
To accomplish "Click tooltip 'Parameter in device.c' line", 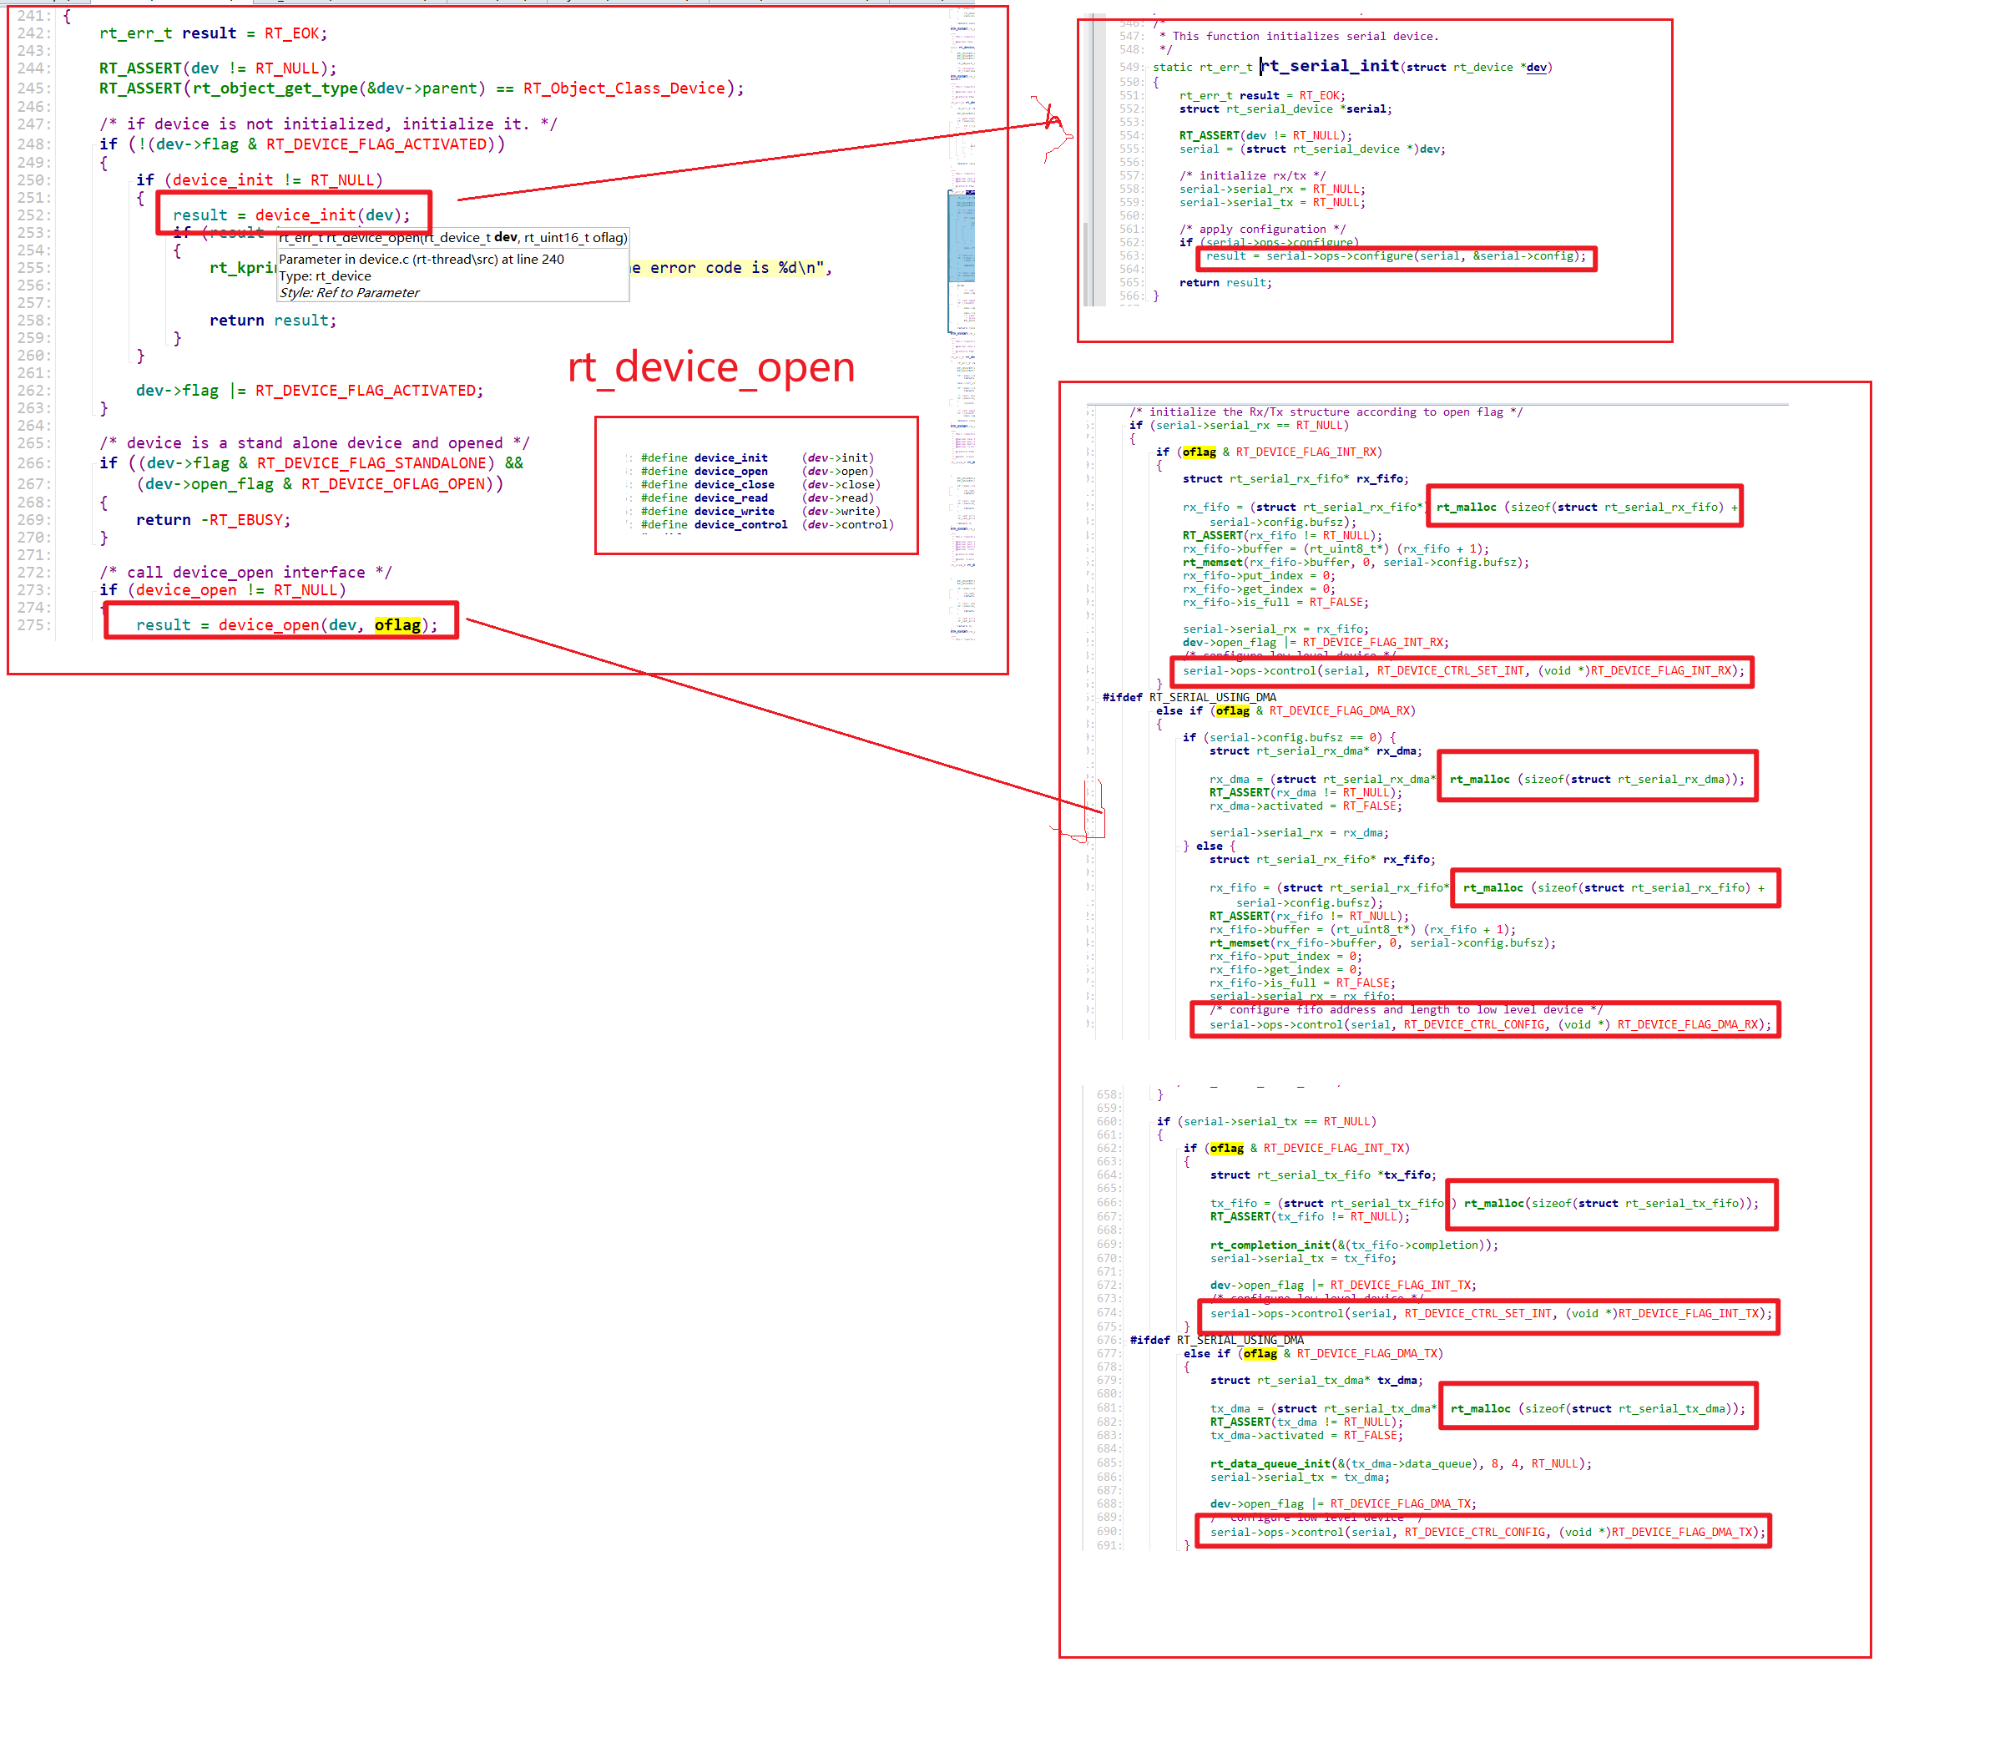I will tap(422, 260).
